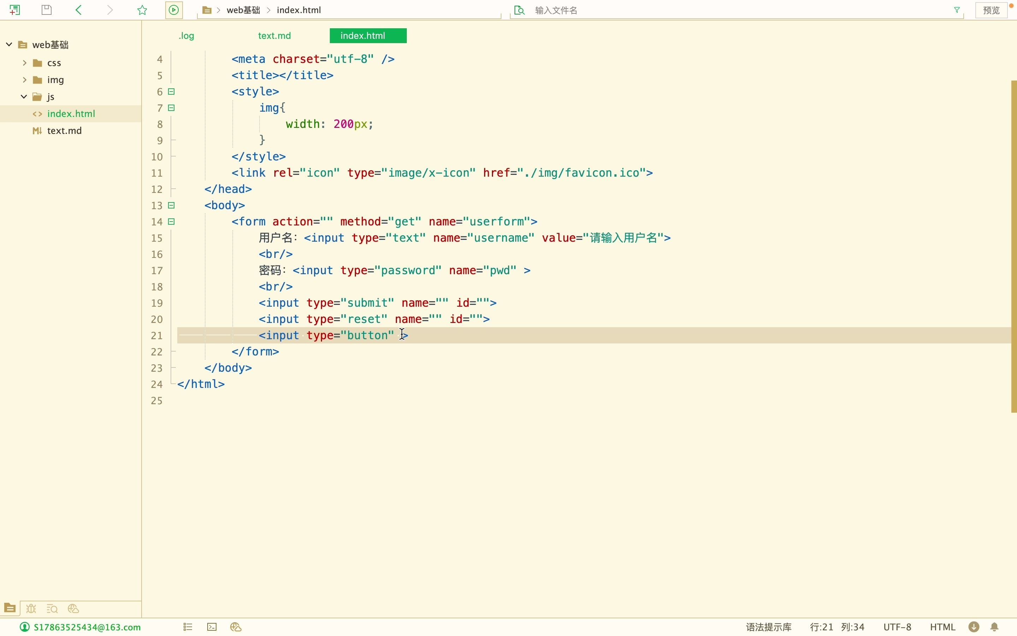
Task: Collapse the js folder
Action: point(24,96)
